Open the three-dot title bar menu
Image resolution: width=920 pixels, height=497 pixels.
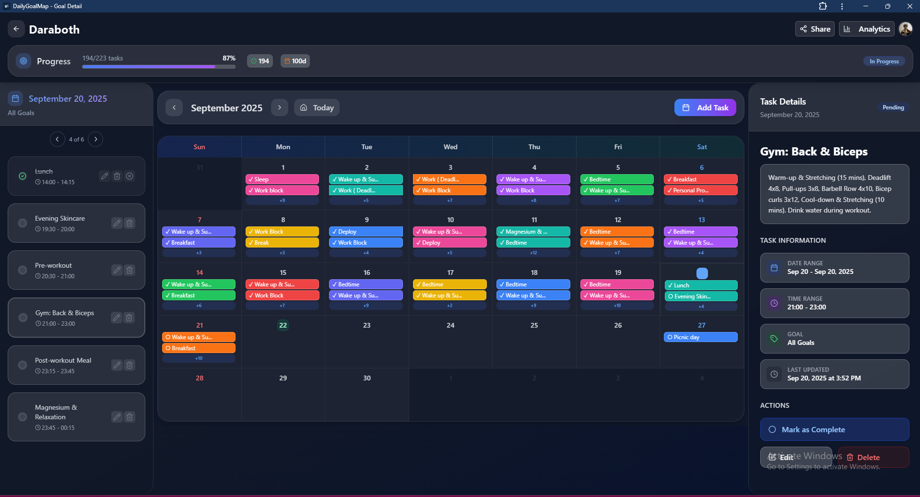[x=842, y=6]
